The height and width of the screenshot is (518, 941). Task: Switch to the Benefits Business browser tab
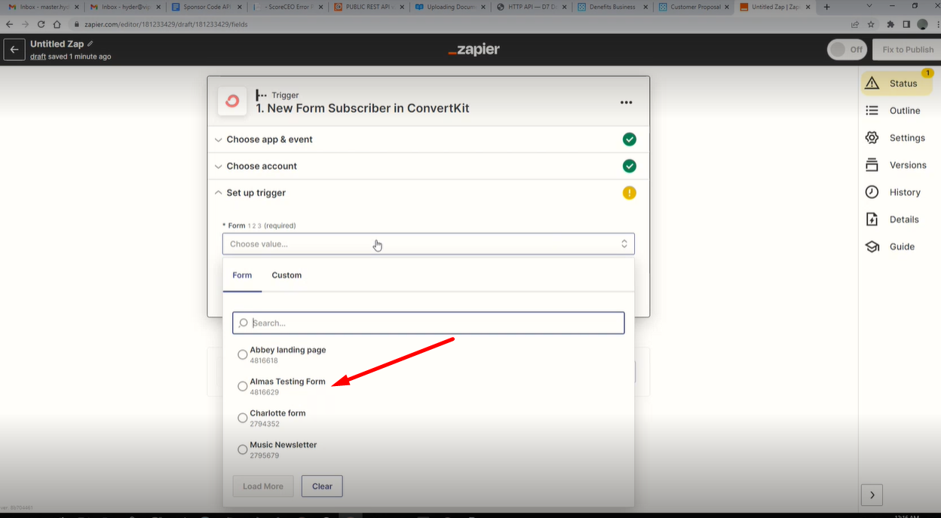point(614,7)
